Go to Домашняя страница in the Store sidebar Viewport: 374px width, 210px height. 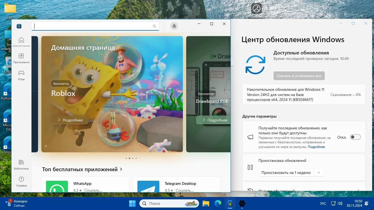(x=21, y=42)
